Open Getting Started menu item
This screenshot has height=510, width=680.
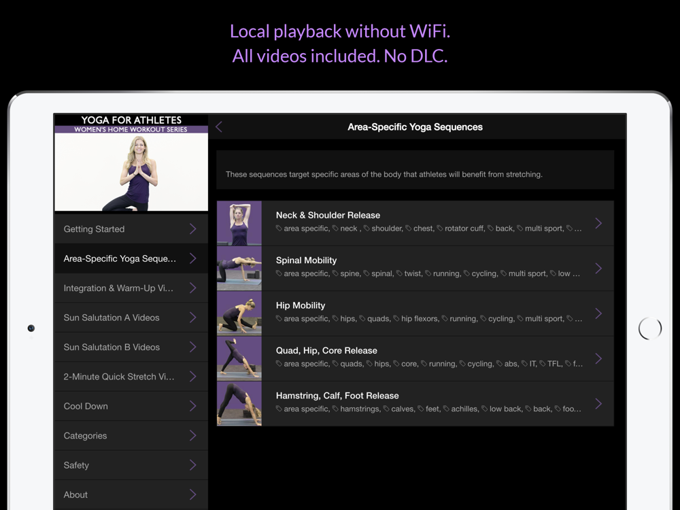(x=131, y=229)
